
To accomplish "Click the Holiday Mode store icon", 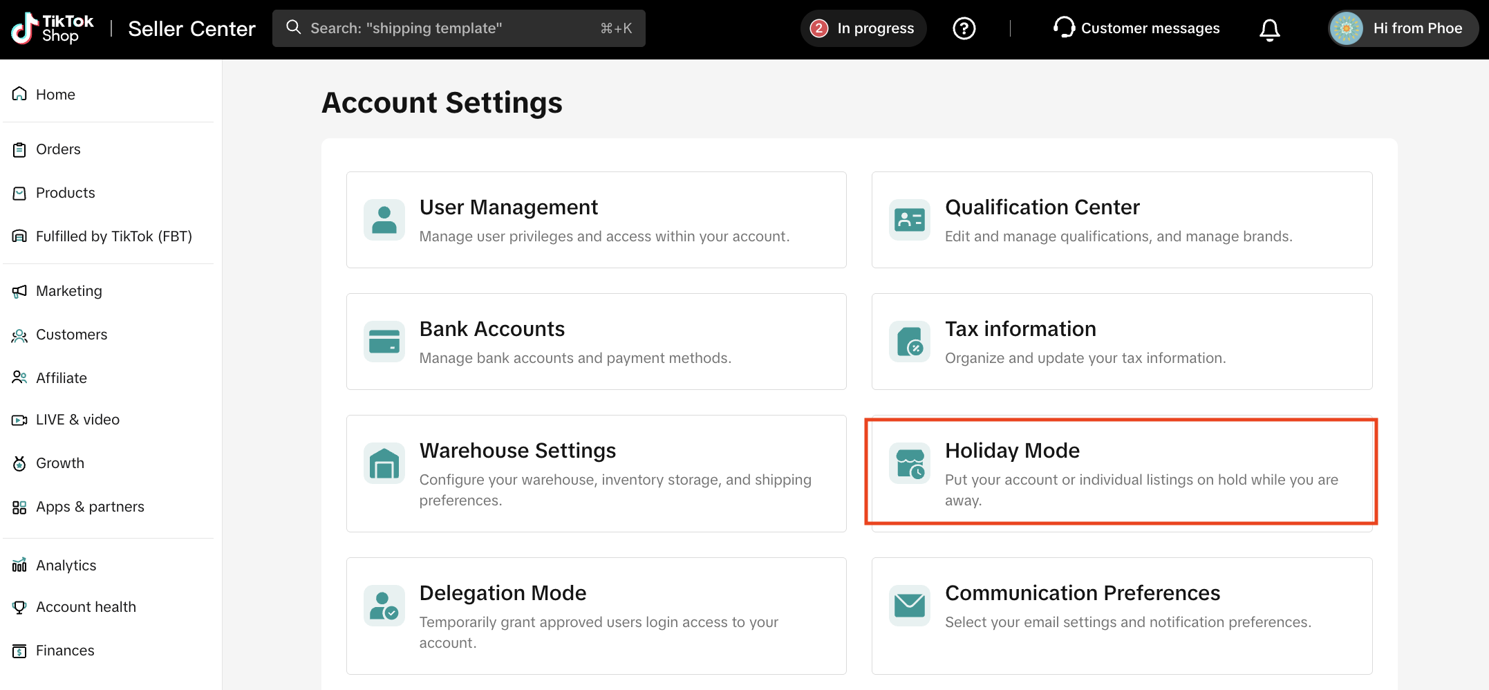I will tap(910, 463).
